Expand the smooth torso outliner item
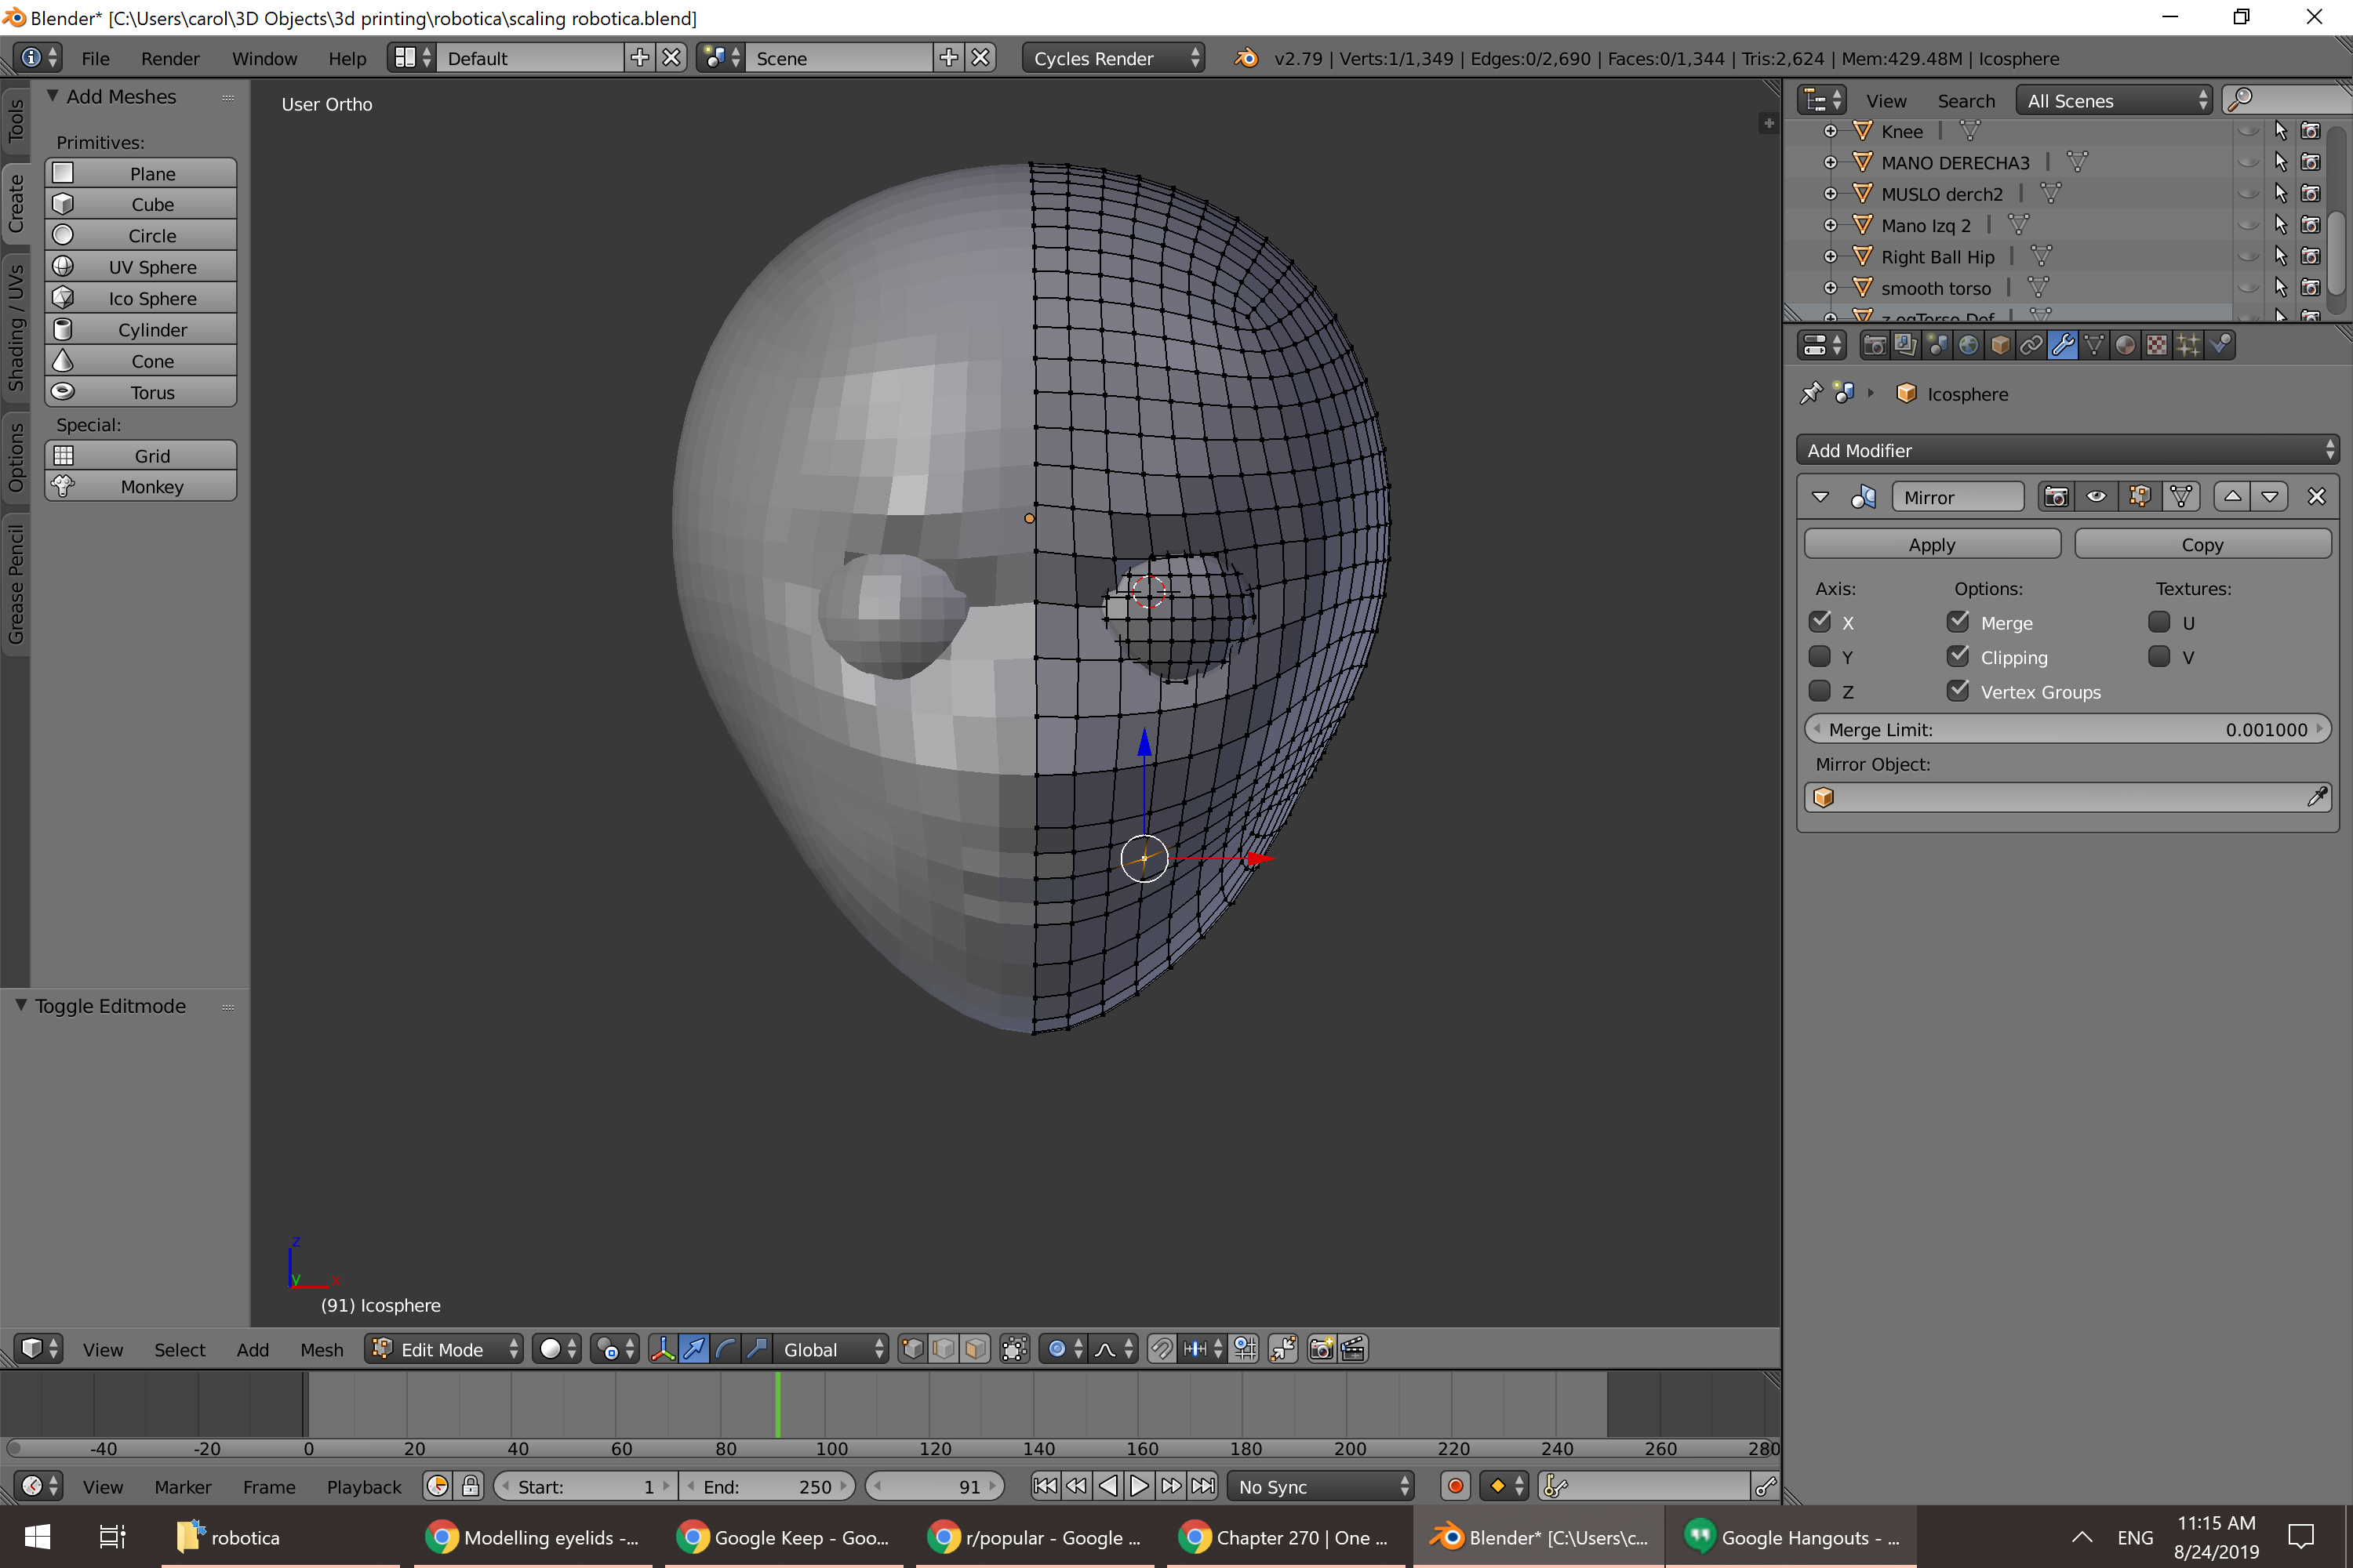Screen dimensions: 2353x1568 pos(1830,288)
